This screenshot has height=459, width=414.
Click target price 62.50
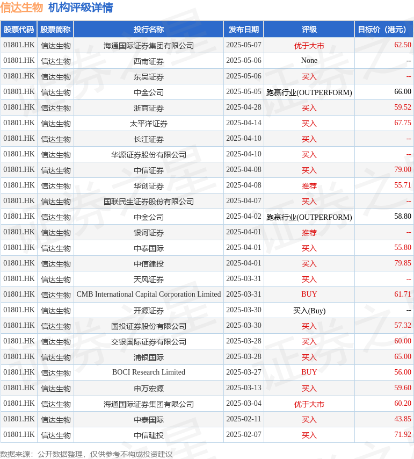pyautogui.click(x=403, y=45)
